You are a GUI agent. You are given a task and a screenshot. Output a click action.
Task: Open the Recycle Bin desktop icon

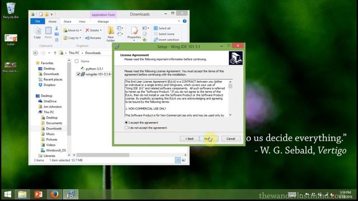[x=11, y=11]
